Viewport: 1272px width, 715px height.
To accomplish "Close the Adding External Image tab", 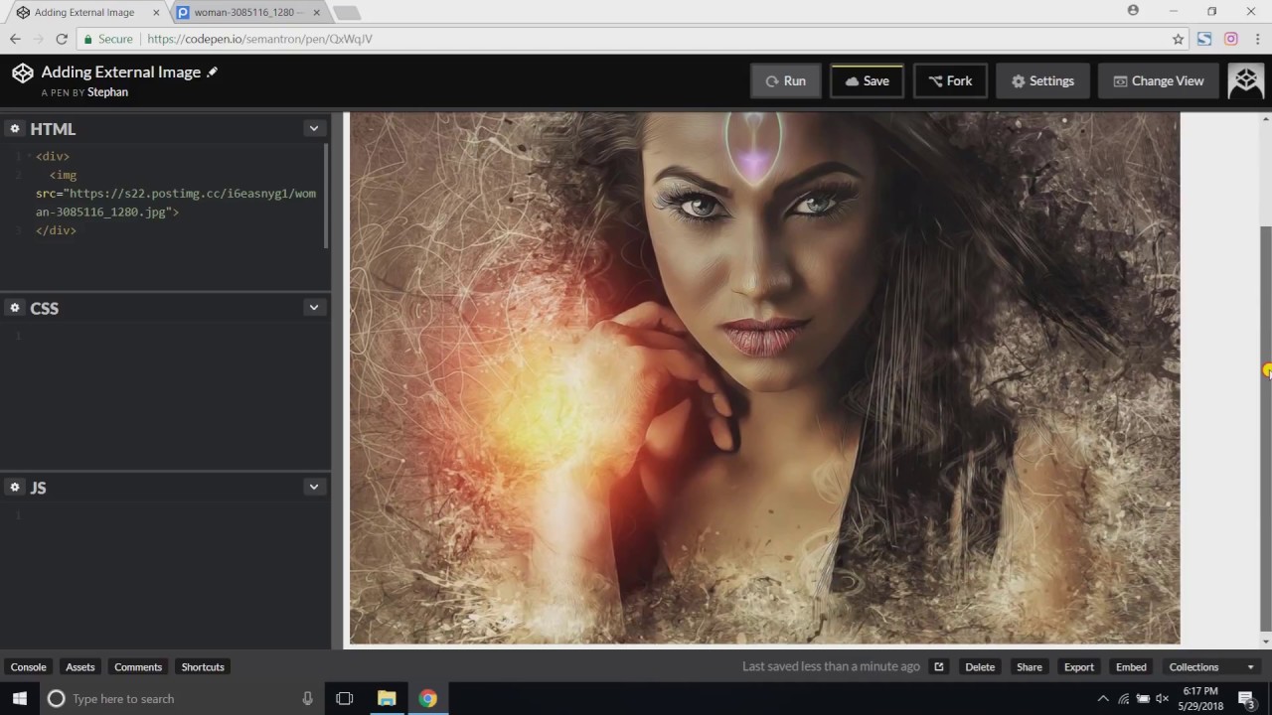I will 156,13.
